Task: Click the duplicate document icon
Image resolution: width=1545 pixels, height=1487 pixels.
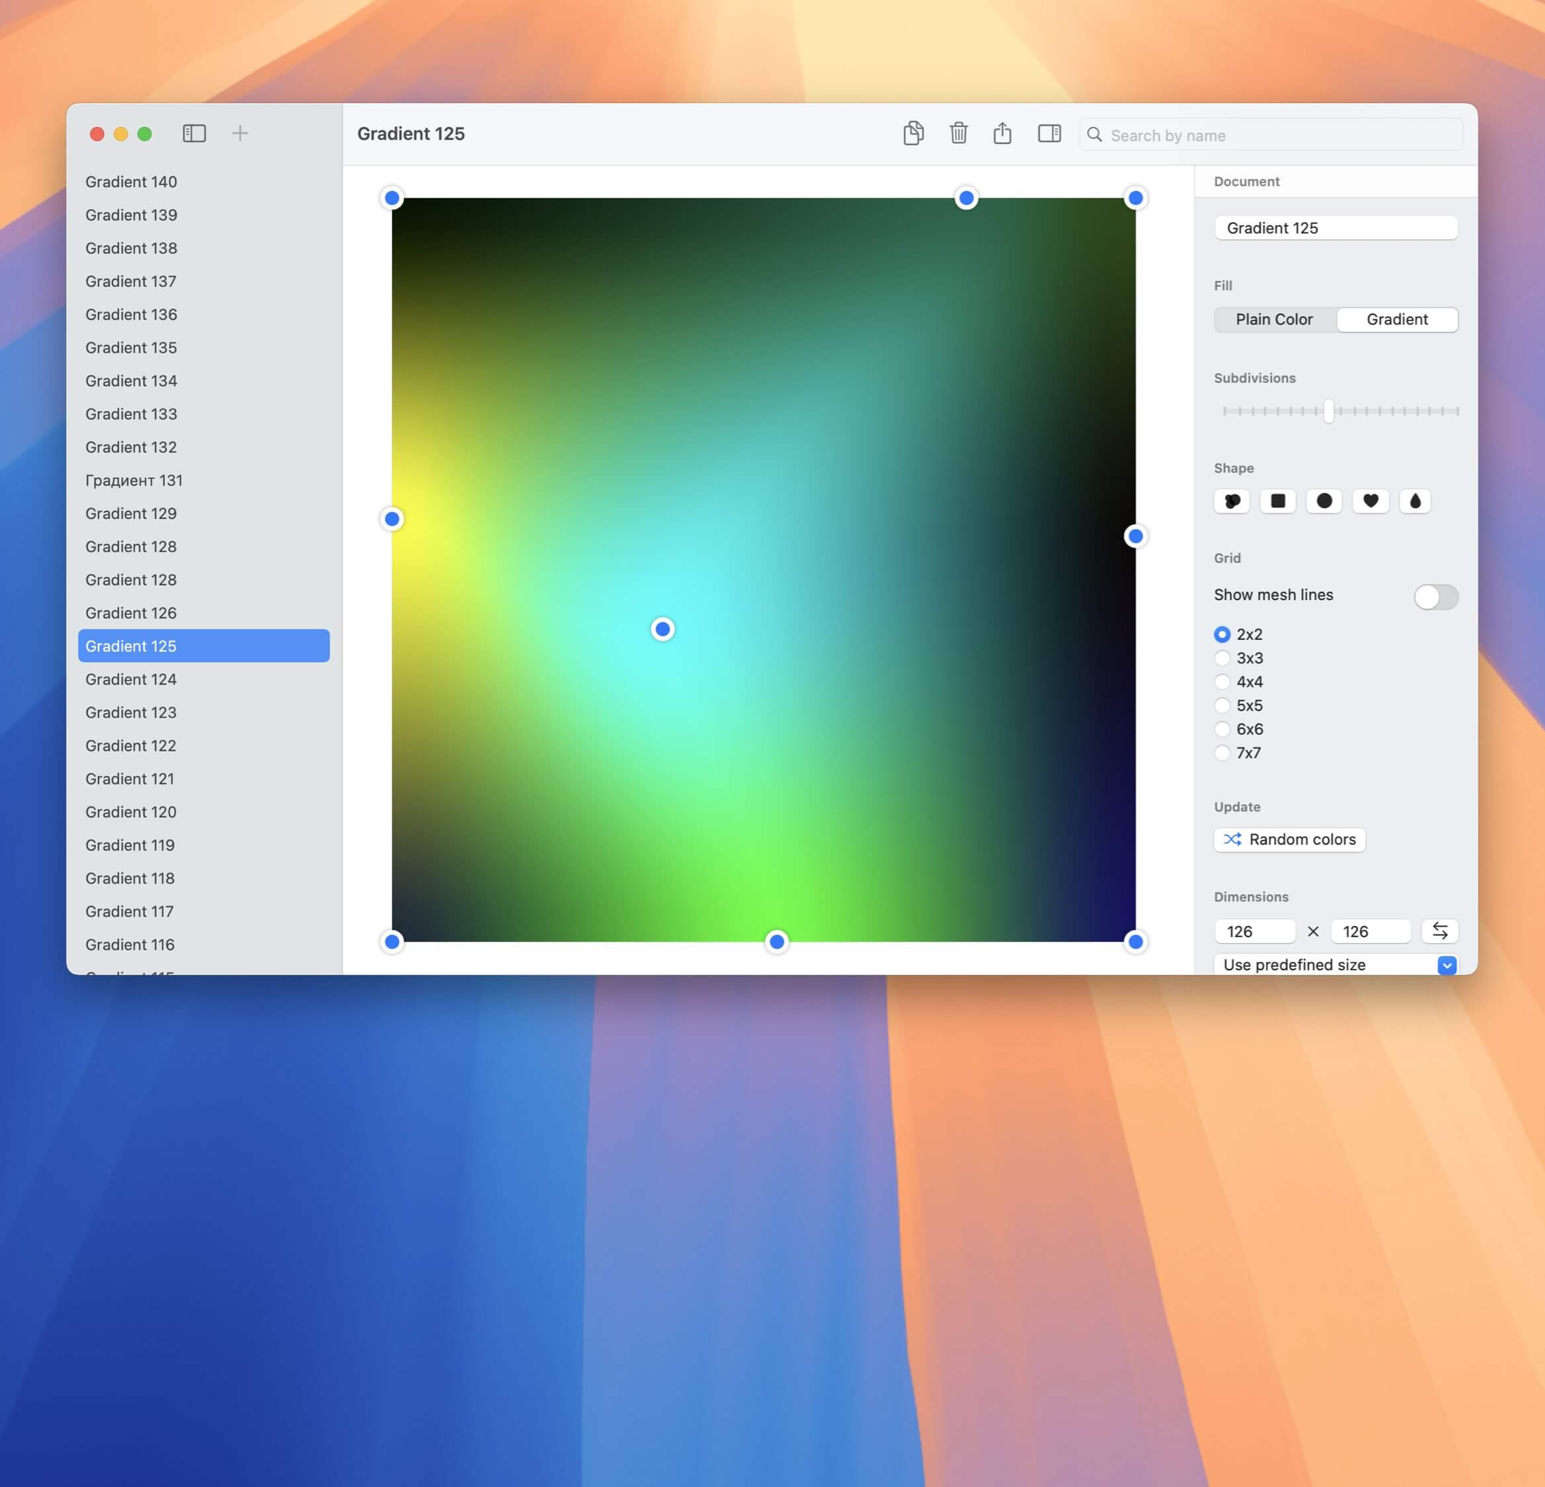Action: (913, 133)
